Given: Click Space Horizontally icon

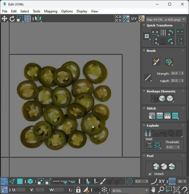Looking at the screenshot, I should [180, 33].
